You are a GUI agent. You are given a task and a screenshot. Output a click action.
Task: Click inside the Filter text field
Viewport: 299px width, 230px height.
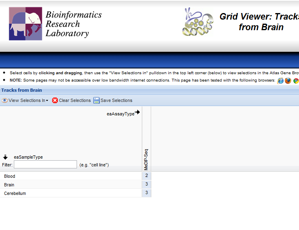[x=45, y=165]
